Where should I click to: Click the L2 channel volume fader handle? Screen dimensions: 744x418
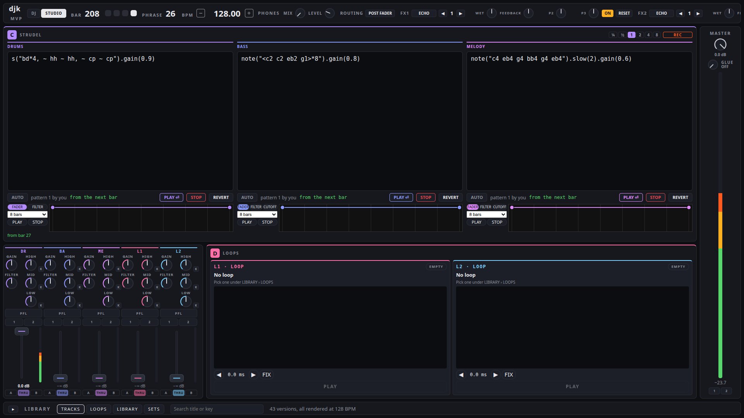point(177,378)
